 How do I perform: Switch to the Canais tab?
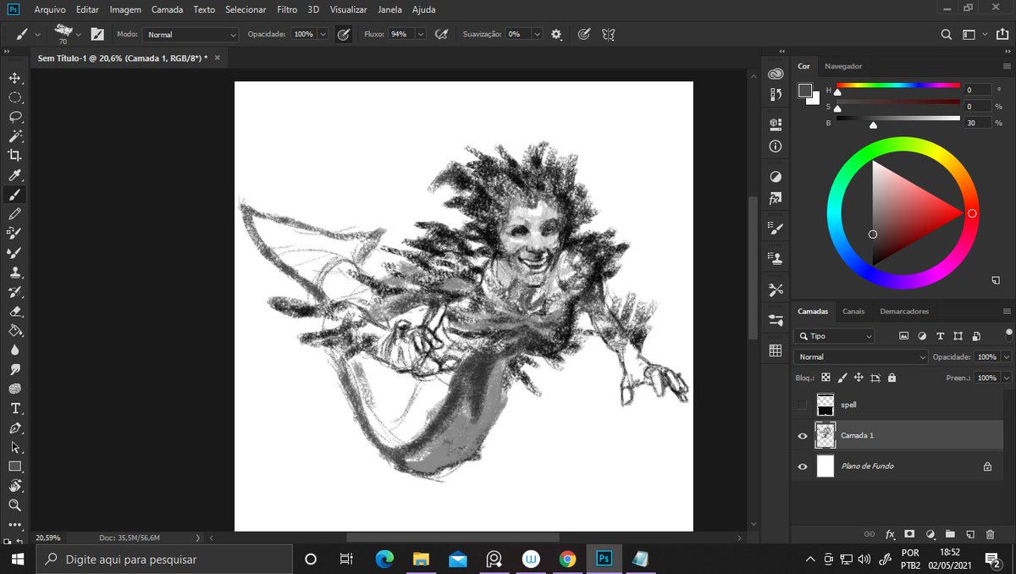tap(853, 312)
